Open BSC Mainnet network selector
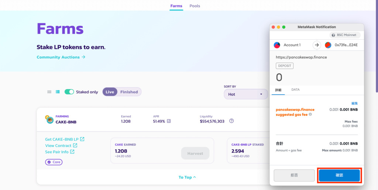Image resolution: width=378 pixels, height=190 pixels. (x=345, y=35)
